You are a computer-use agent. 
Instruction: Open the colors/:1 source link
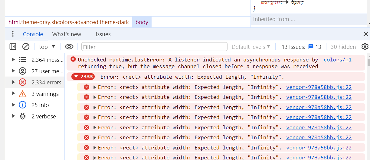point(337,60)
